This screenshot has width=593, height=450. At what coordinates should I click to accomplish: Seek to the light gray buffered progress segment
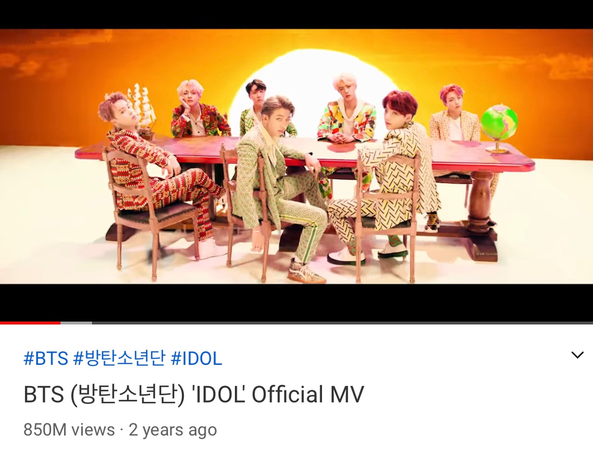[76, 323]
